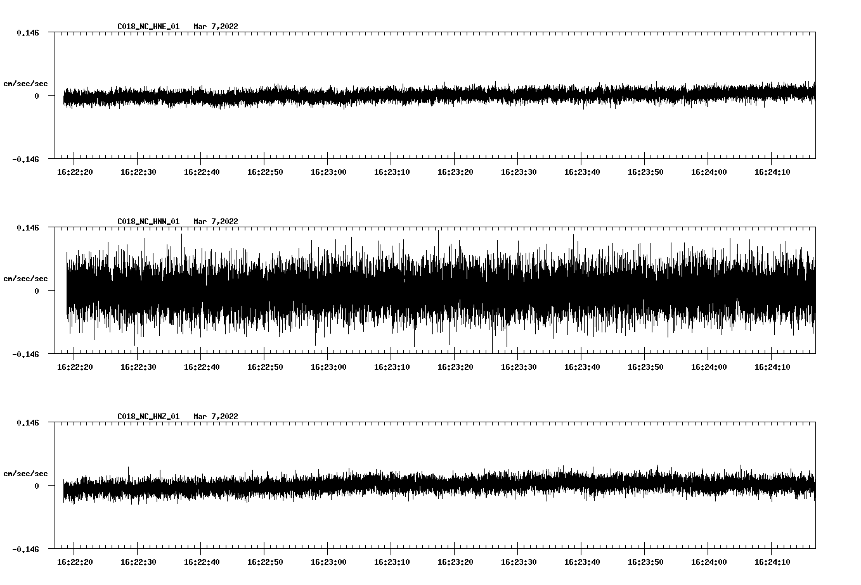Select 16:23:20 tick label under HNN plot

[455, 367]
